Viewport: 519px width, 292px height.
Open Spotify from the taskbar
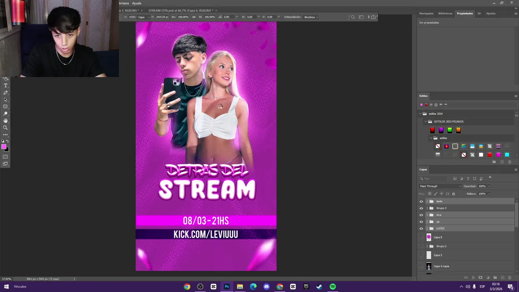point(332,287)
